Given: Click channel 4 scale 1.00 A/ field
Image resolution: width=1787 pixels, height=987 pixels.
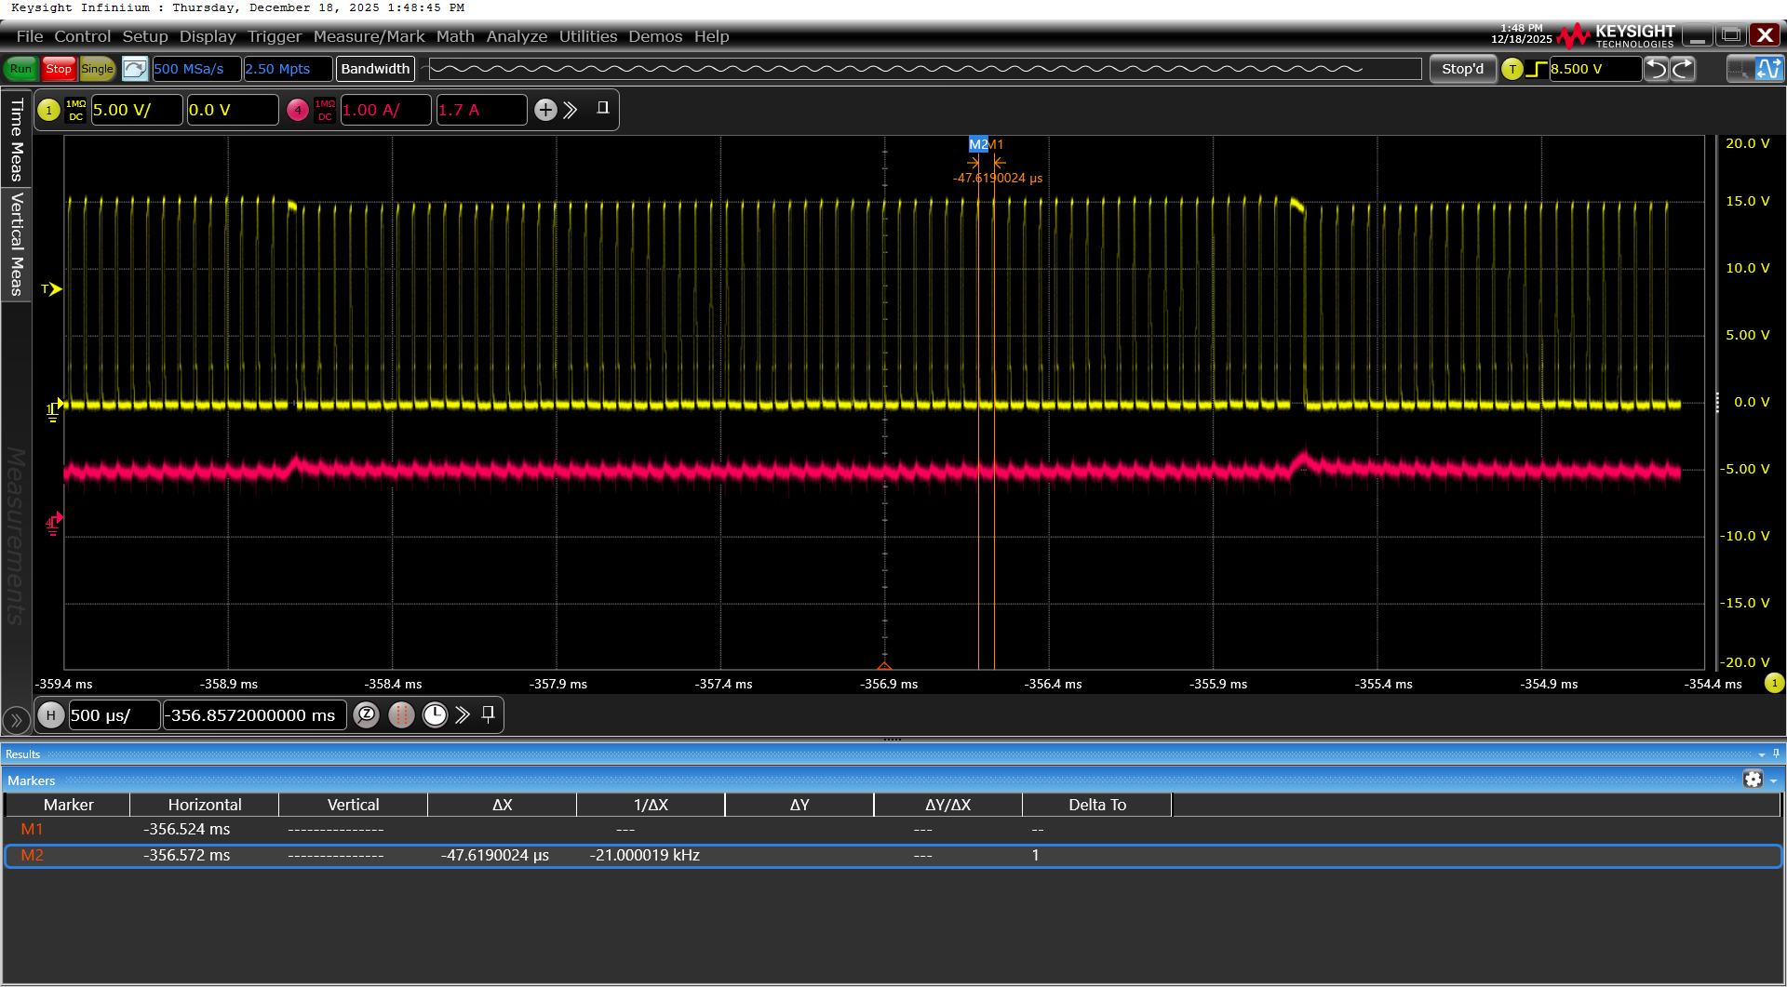Looking at the screenshot, I should pyautogui.click(x=386, y=110).
